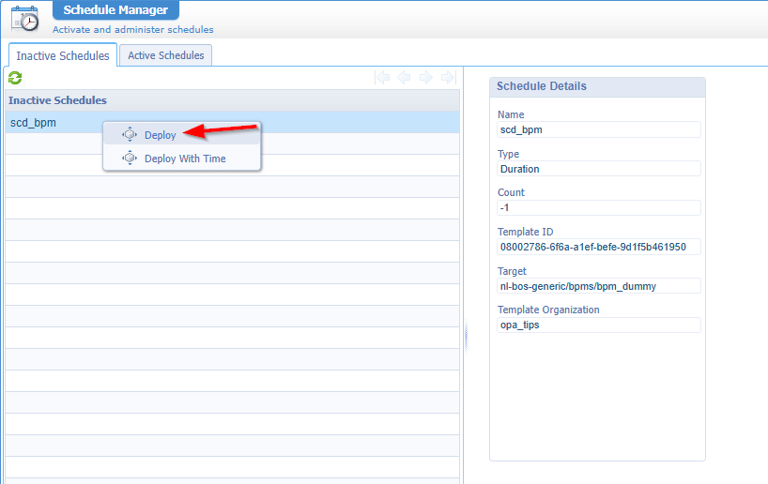Image resolution: width=768 pixels, height=484 pixels.
Task: Click the Schedule Manager calendar clock icon
Action: (24, 19)
